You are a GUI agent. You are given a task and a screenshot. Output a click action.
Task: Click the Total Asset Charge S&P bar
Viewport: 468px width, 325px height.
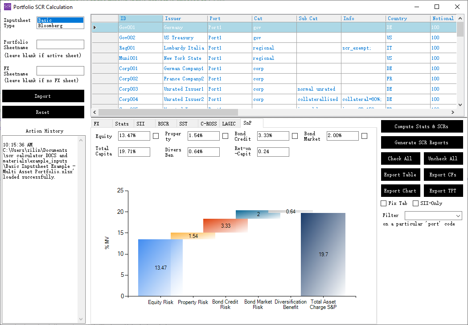323,254
